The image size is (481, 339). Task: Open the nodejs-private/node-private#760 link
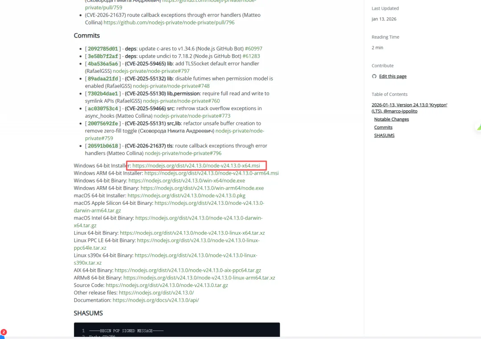click(x=181, y=101)
